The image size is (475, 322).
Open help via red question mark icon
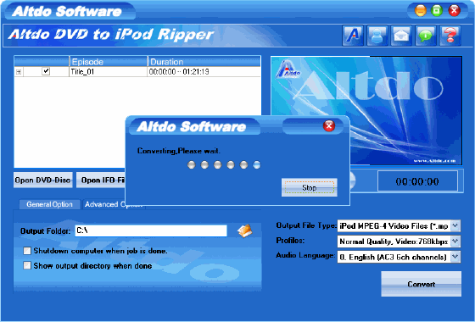click(450, 36)
